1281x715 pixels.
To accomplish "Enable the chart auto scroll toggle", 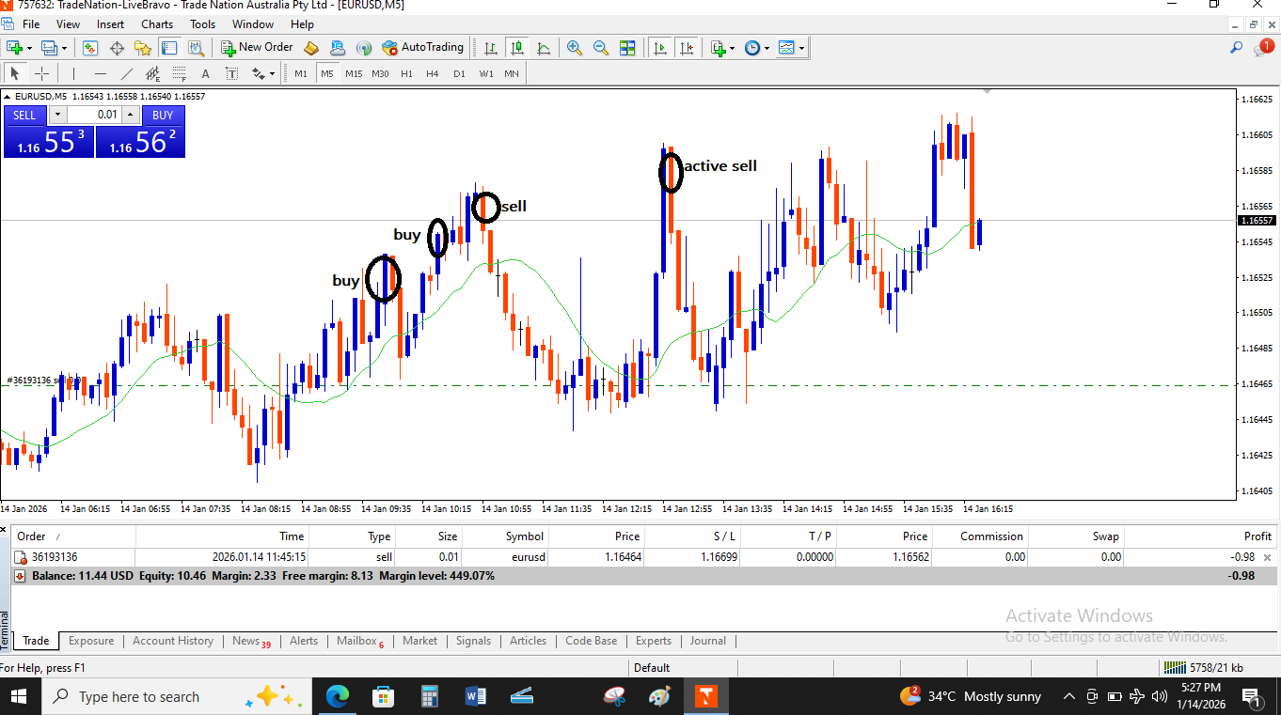I will coord(660,48).
